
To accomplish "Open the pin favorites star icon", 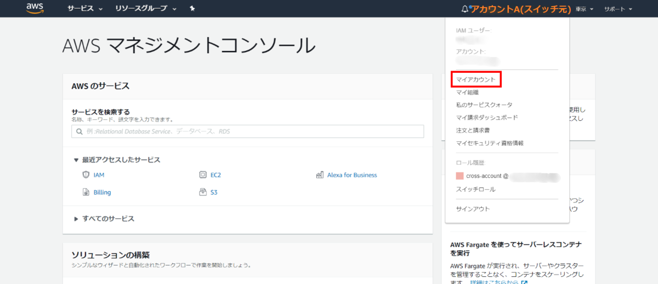I will pyautogui.click(x=192, y=9).
